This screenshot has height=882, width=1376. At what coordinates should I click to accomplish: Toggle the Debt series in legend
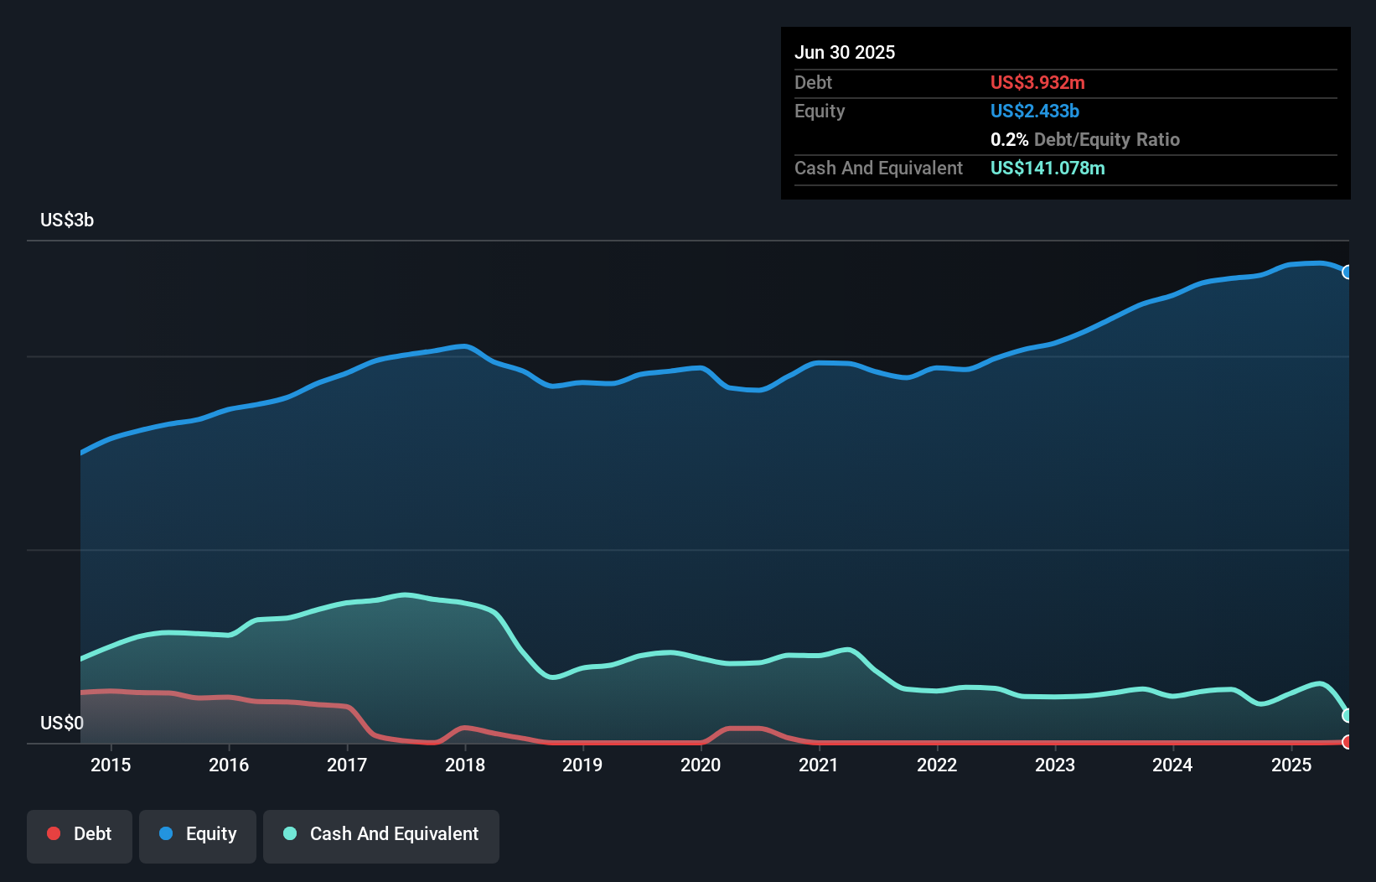coord(80,834)
